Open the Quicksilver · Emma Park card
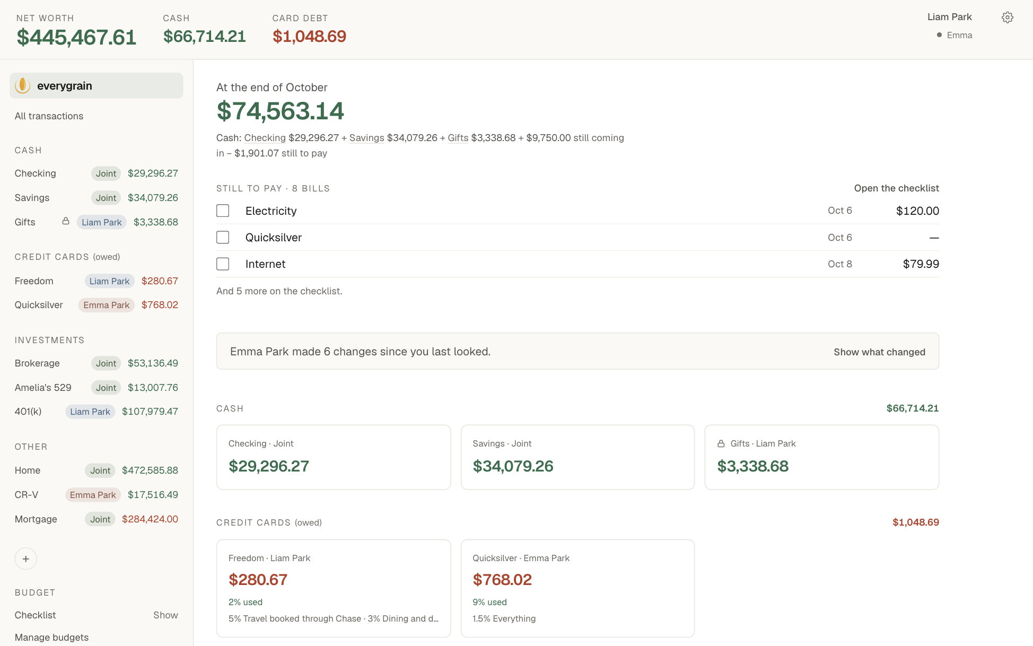 tap(577, 588)
